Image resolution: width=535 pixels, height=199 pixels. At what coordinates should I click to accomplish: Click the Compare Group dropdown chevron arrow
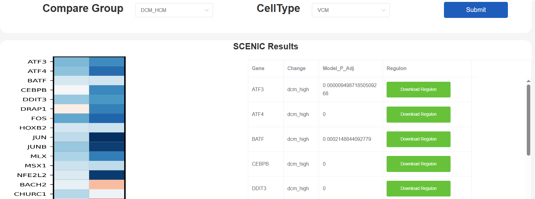206,10
